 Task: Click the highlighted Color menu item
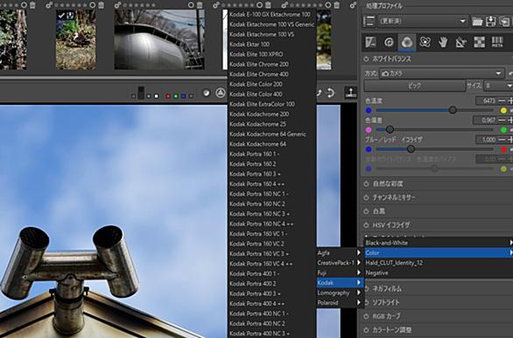(x=439, y=252)
